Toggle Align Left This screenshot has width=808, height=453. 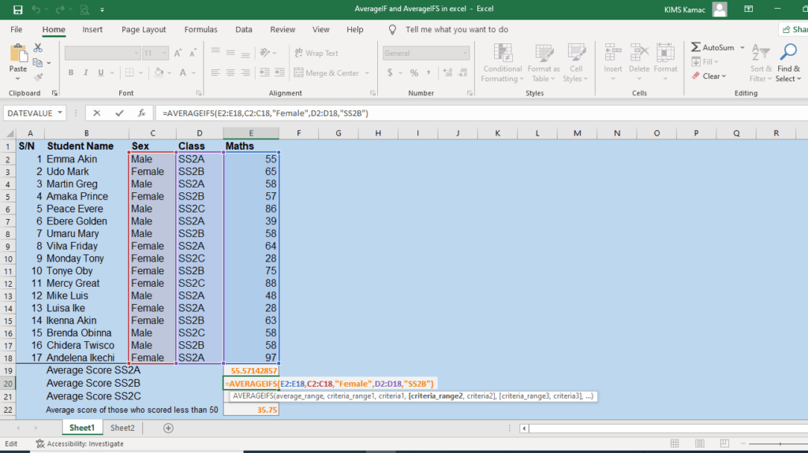[215, 72]
